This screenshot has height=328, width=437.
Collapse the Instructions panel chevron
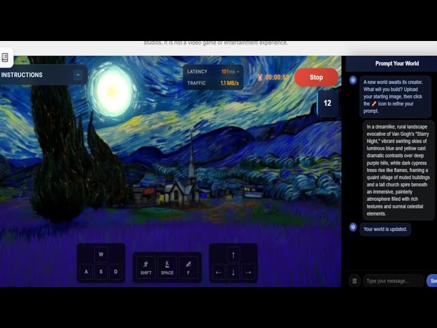[x=78, y=74]
